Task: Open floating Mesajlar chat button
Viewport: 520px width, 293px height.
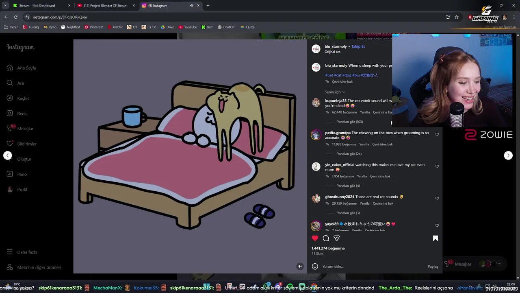Action: [x=474, y=264]
